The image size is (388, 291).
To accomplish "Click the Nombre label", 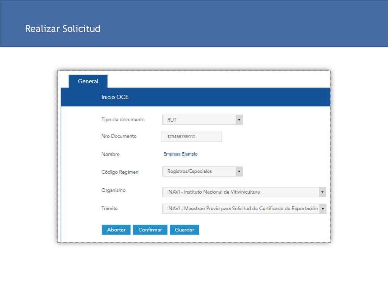I will tap(110, 154).
